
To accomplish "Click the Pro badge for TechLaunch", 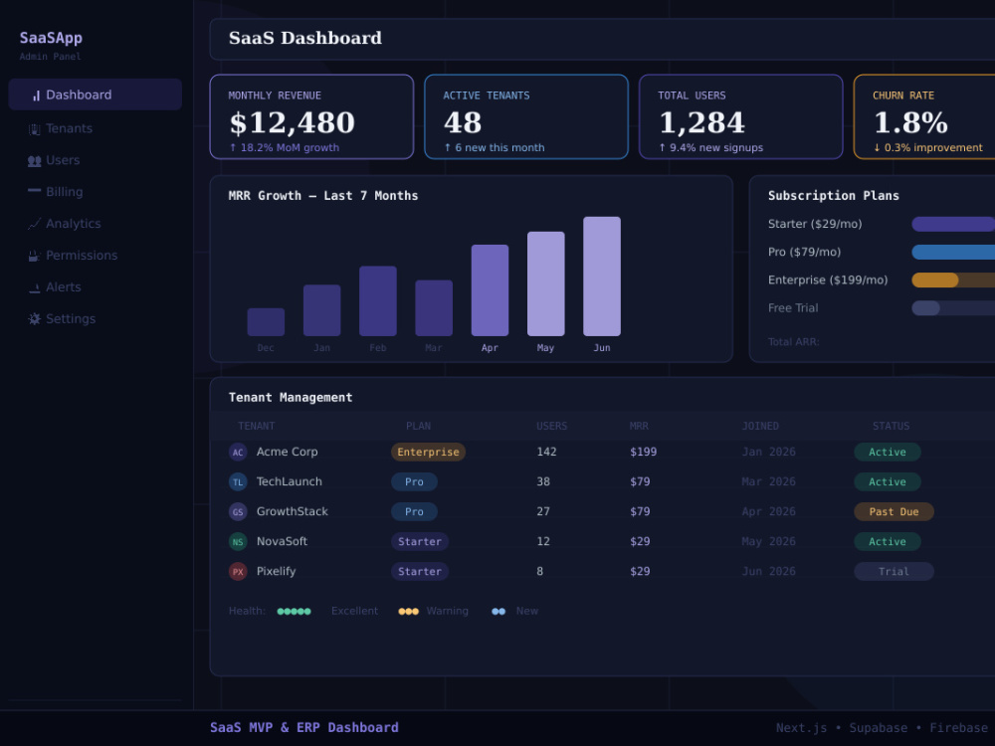I will (x=414, y=482).
